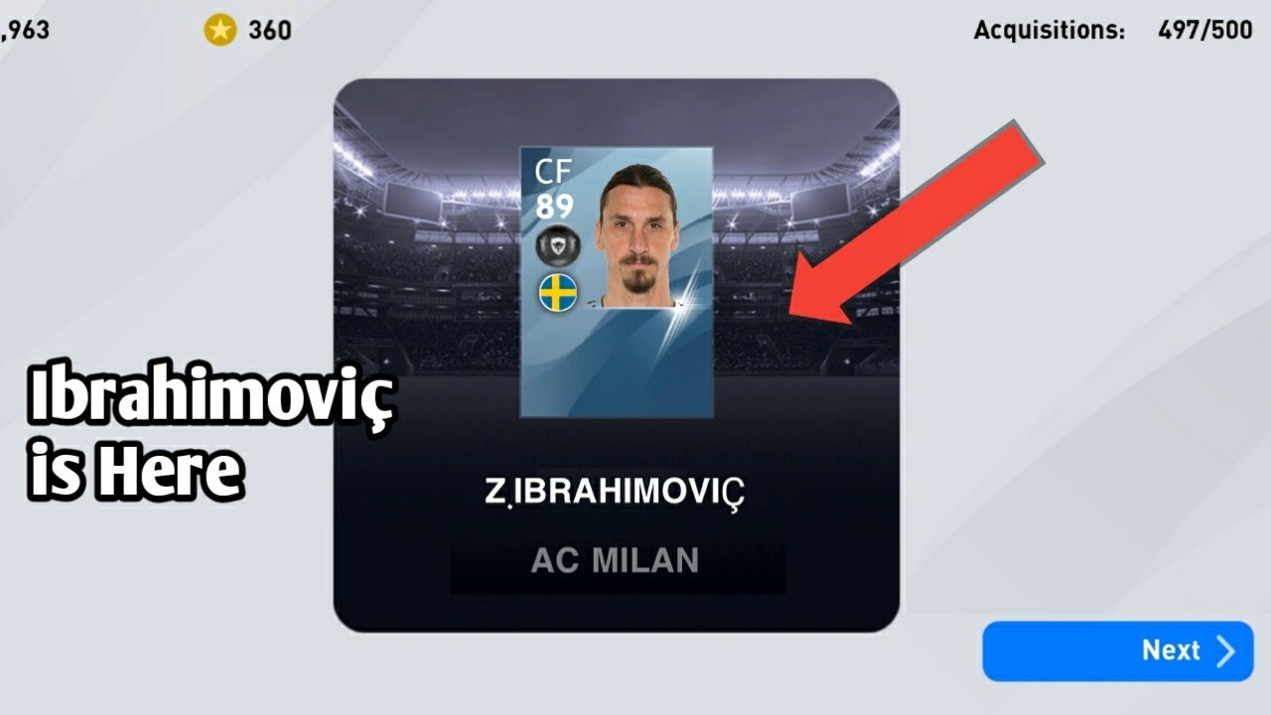Select the coin balance showing 360
1271x715 pixels.
point(270,30)
